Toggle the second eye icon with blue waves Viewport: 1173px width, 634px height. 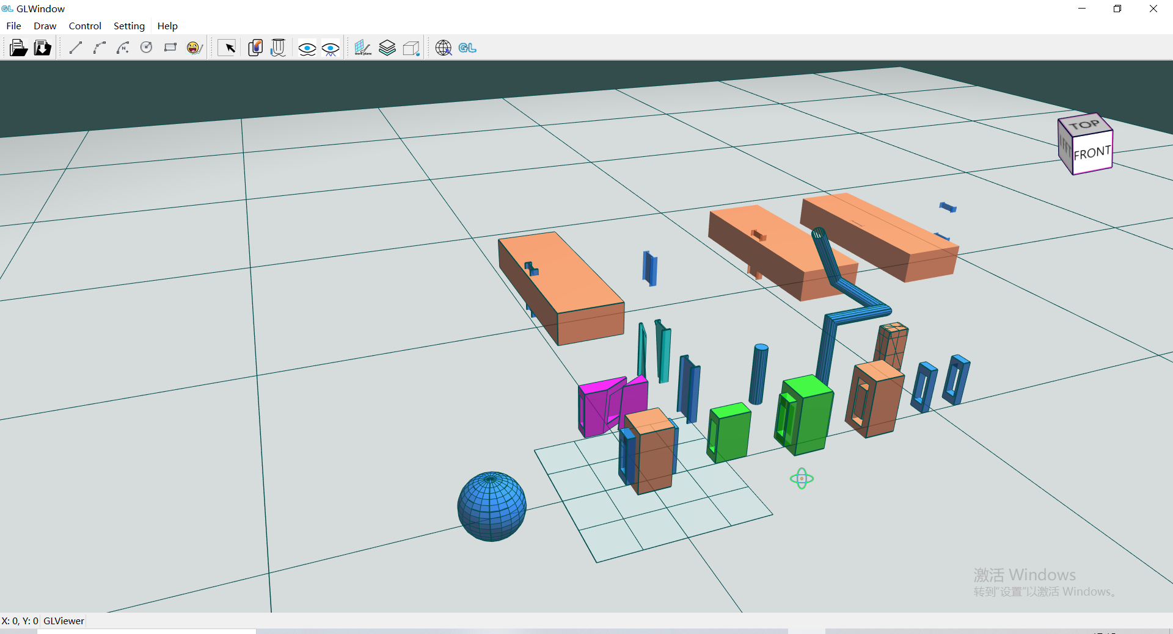(331, 48)
